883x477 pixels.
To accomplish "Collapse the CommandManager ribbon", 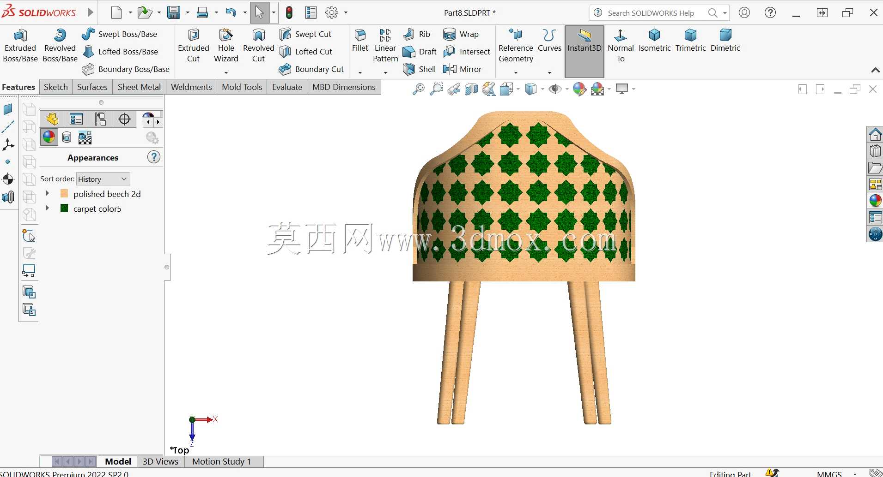I will (875, 70).
